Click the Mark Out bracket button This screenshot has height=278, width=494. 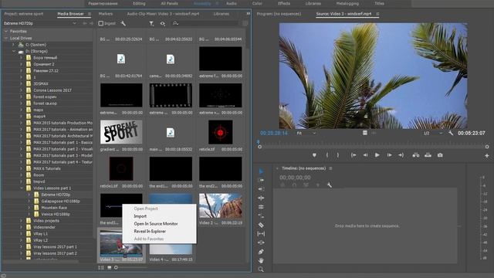(338, 155)
